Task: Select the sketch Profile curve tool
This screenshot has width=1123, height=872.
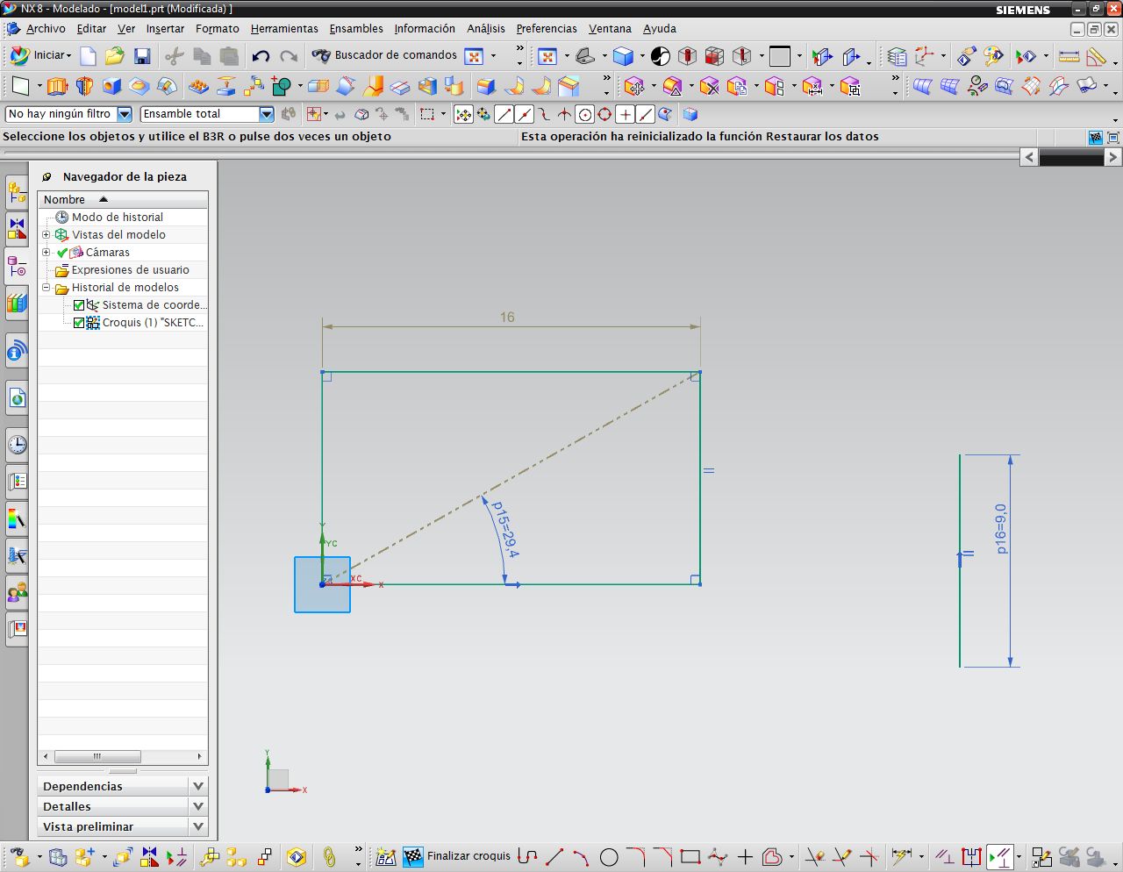Action: (x=527, y=856)
